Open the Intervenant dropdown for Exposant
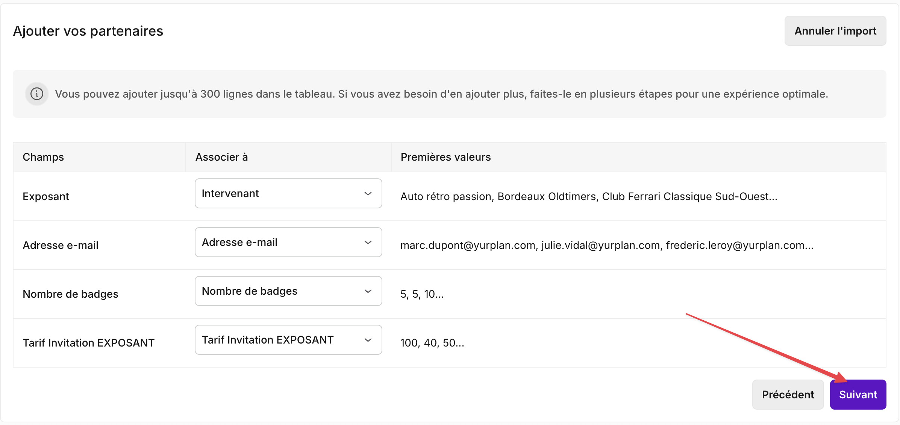This screenshot has width=900, height=425. 288,193
